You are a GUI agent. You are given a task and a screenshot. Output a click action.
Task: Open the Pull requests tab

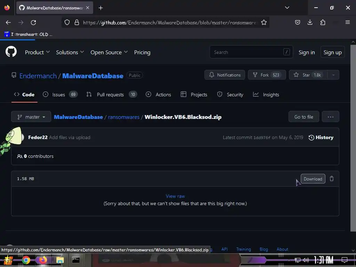(x=112, y=95)
